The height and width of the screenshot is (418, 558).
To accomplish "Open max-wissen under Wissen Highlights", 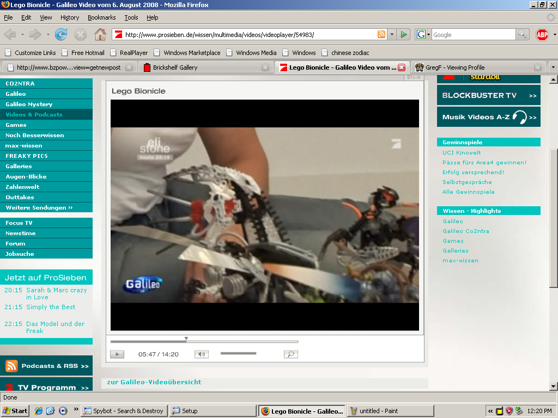I will coord(460,260).
